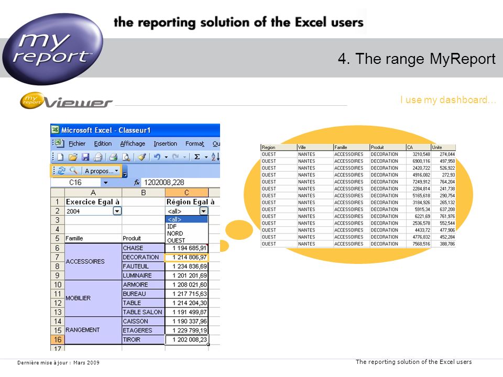Open the Redo history dropdown arrow
Screen dimensions: 503x377
184,157
